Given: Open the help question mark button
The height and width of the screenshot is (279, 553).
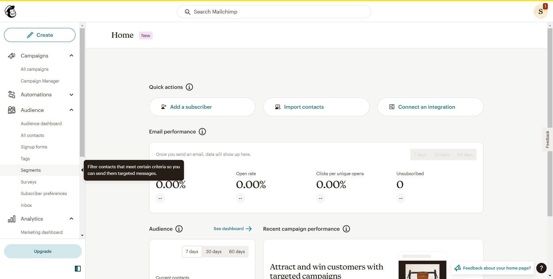Looking at the screenshot, I should (541, 268).
